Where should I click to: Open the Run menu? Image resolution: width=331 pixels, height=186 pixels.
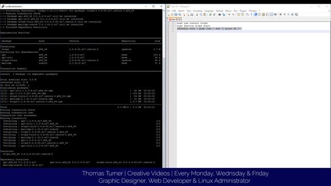click(x=236, y=11)
